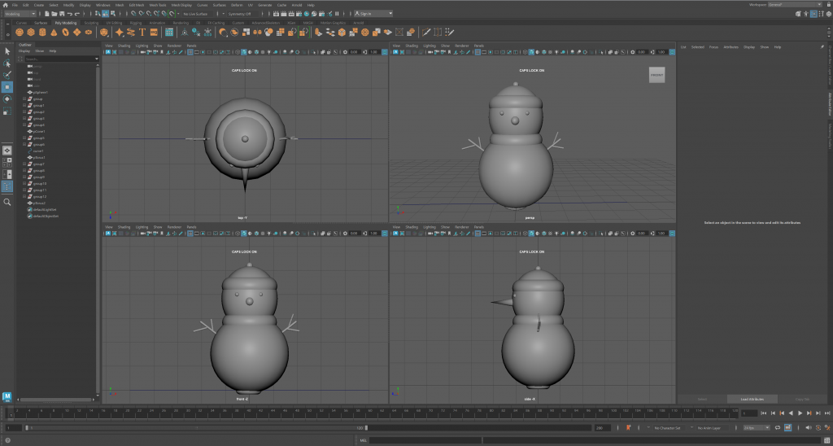Switch to the Sculpting shelf tab
This screenshot has width=833, height=446.
click(91, 23)
